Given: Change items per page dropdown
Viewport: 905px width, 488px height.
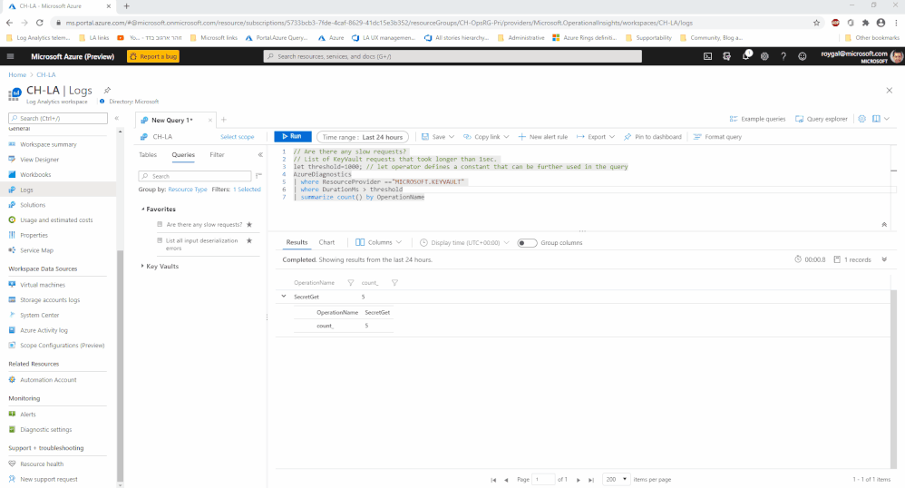Looking at the screenshot, I should [616, 479].
